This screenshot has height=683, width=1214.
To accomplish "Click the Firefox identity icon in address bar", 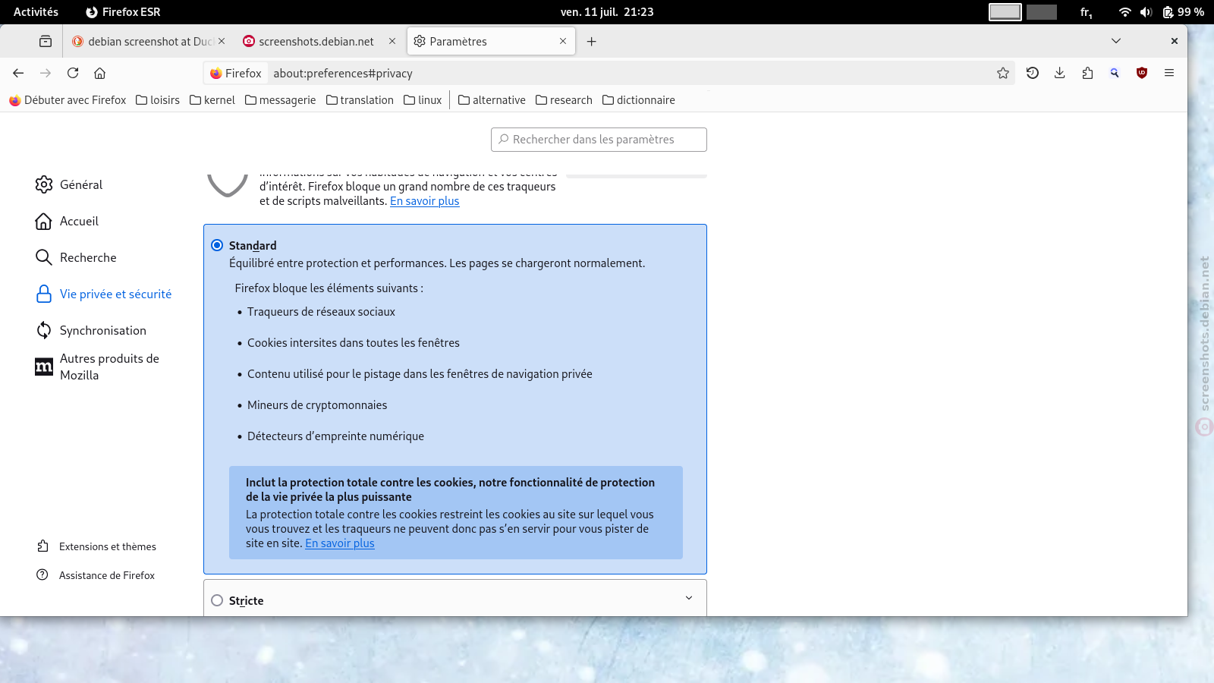I will (235, 73).
